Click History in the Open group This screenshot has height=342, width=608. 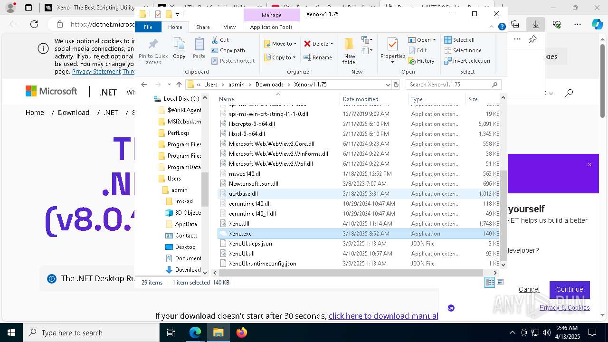421,61
